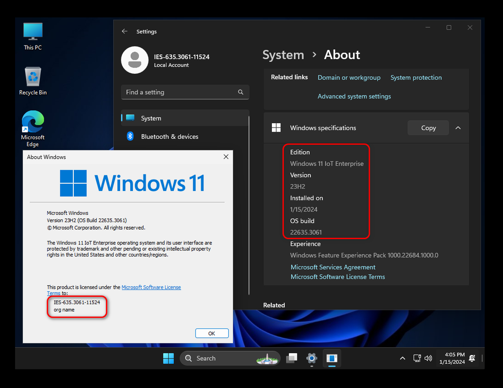The image size is (503, 388).
Task: Open the Advanced system settings link
Action: (354, 96)
